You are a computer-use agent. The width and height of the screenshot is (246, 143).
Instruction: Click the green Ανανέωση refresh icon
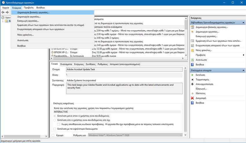192,60
